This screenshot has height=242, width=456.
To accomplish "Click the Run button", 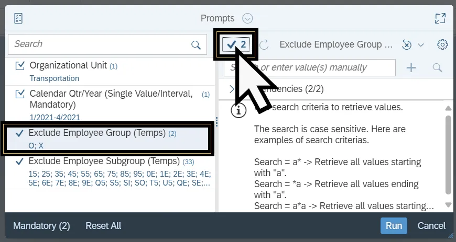I will coord(394,226).
